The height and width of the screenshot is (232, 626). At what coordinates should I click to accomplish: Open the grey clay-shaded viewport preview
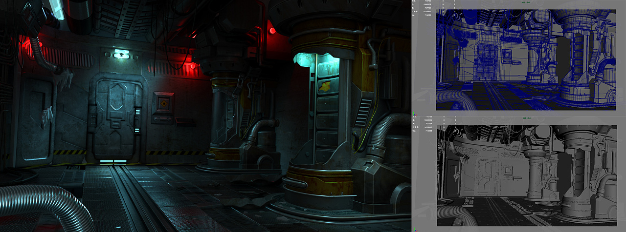coord(527,175)
